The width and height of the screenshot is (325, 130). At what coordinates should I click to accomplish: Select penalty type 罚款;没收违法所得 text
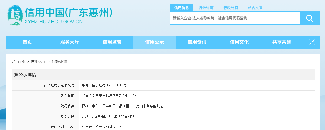[108, 116]
